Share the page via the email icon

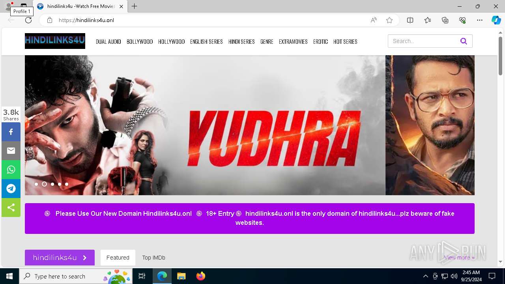pyautogui.click(x=11, y=151)
